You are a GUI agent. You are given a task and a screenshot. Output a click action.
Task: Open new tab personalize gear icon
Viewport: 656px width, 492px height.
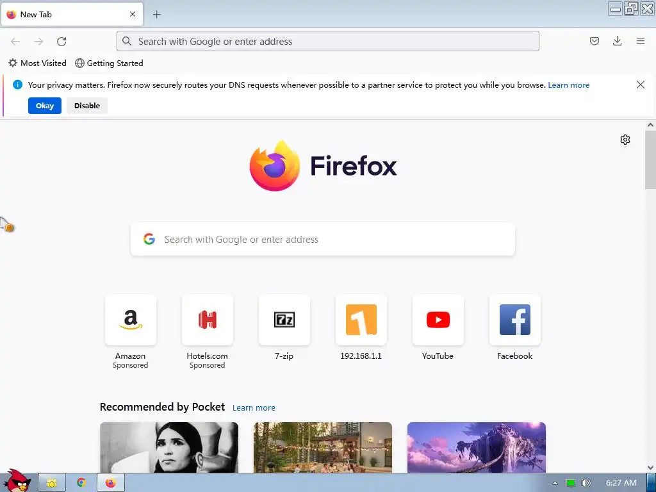point(625,140)
